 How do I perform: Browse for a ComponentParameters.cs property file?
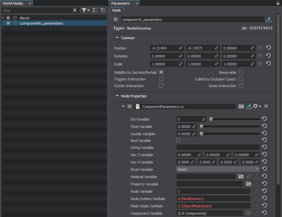(241, 106)
